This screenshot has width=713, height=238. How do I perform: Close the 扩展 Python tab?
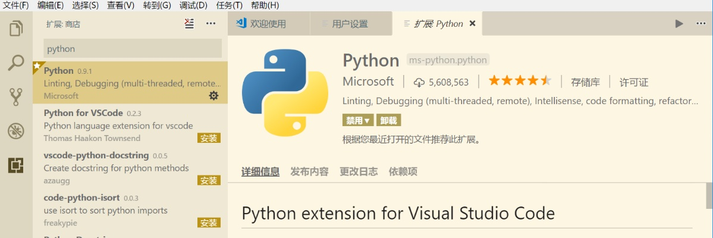click(472, 24)
